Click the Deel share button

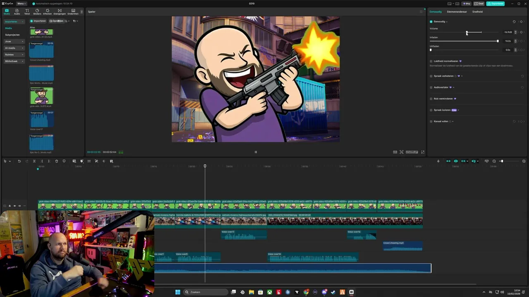[479, 3]
